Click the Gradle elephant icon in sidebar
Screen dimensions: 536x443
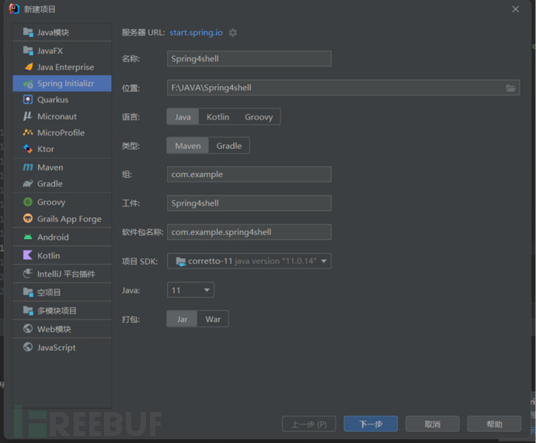(x=28, y=184)
